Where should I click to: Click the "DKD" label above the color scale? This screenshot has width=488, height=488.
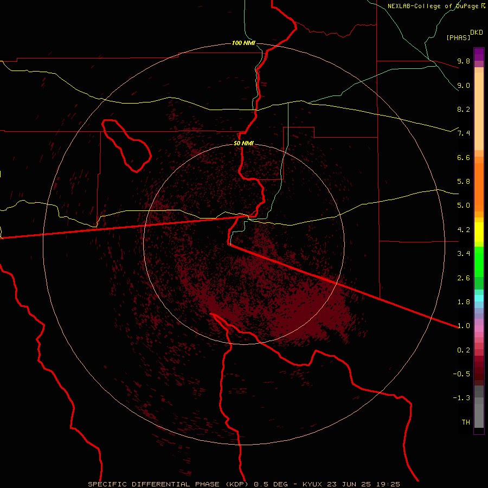[477, 33]
